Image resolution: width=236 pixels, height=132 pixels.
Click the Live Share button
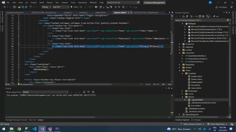coord(221,7)
